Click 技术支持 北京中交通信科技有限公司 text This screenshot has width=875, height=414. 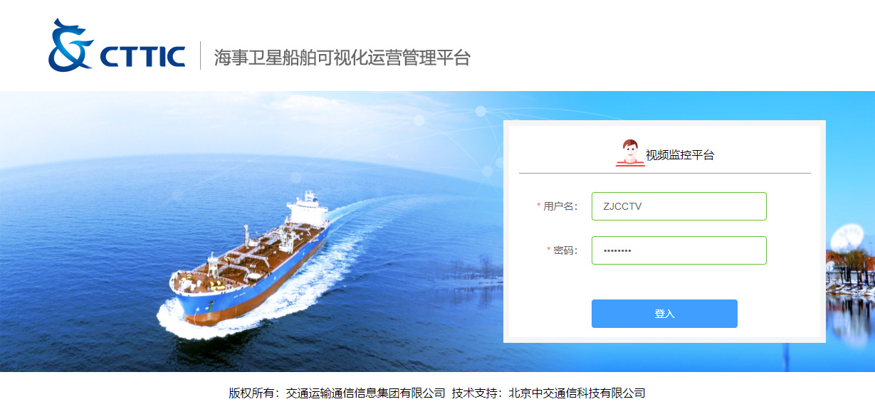pos(549,393)
